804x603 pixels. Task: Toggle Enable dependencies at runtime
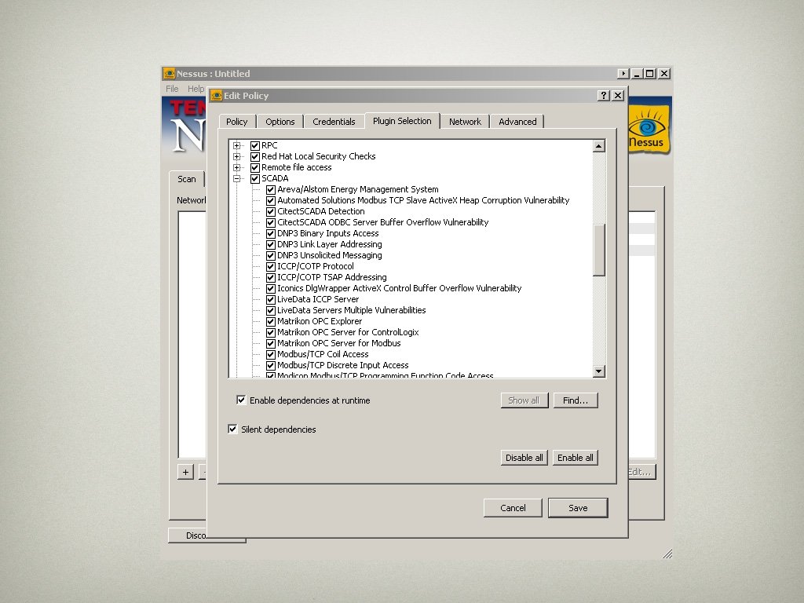click(241, 400)
